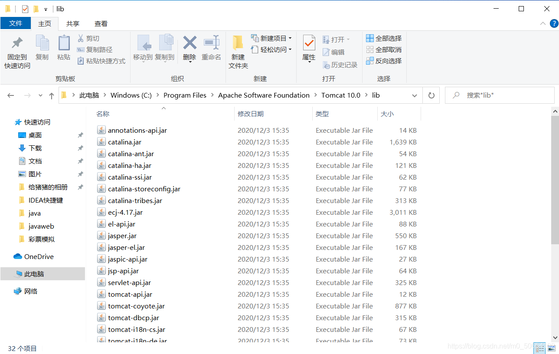Click the Cut scissors icon
Screen dimensions: 559x354
(81, 38)
